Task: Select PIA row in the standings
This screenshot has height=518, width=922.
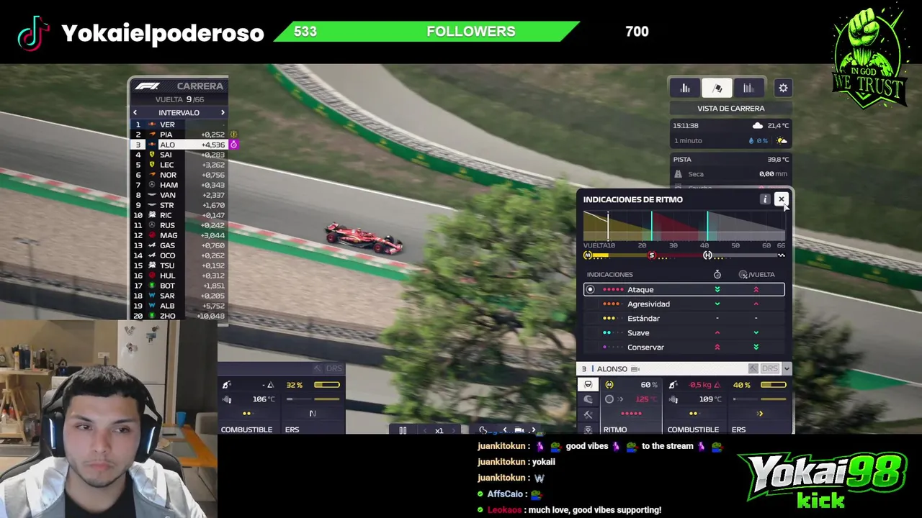Action: point(179,135)
